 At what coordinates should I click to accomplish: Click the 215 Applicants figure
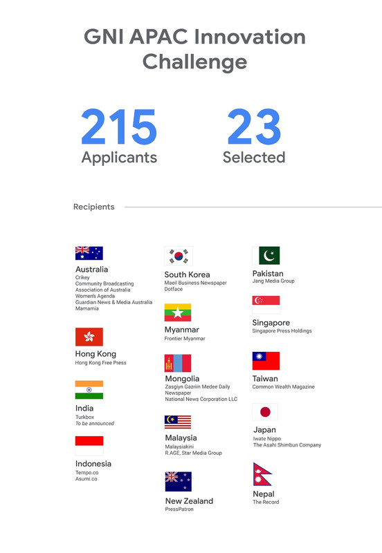119,136
